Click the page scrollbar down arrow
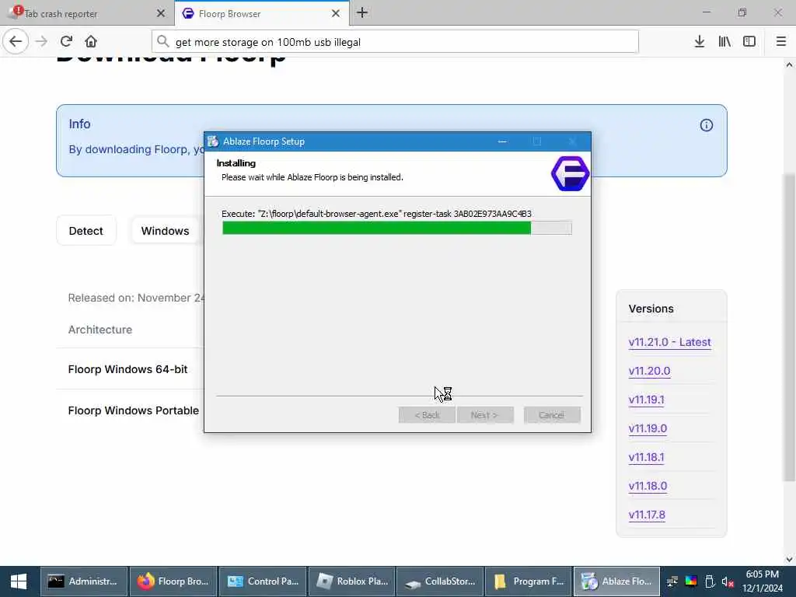796x597 pixels. (x=789, y=560)
